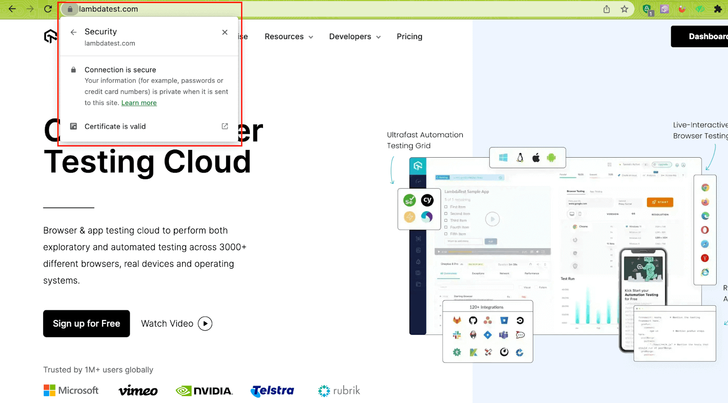The image size is (728, 403).
Task: Open certificate details via the external-link icon
Action: point(225,126)
